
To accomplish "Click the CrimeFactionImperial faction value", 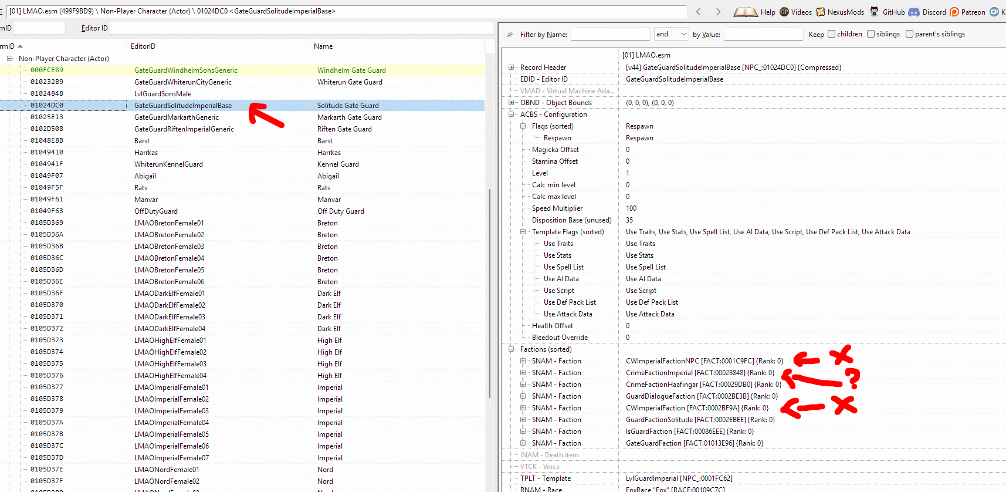I will [700, 373].
